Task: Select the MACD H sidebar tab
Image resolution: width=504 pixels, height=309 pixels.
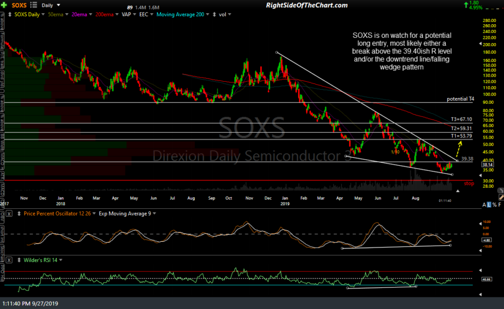Action: point(4,161)
